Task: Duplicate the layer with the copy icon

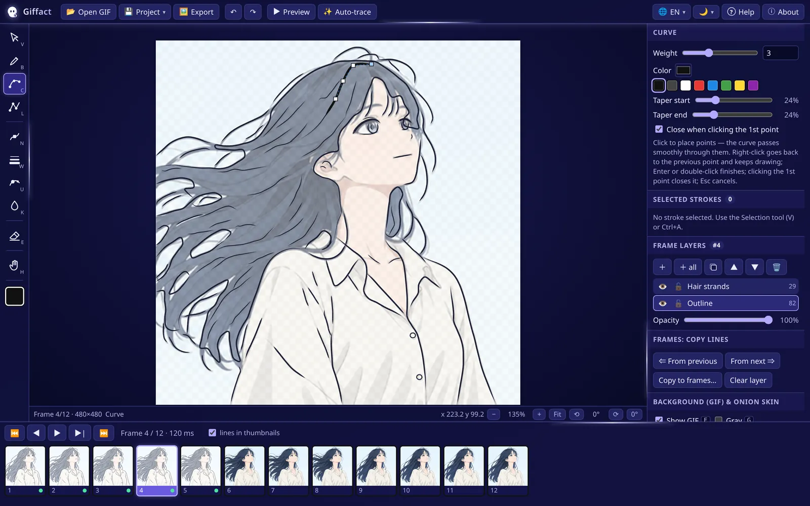Action: coord(713,267)
